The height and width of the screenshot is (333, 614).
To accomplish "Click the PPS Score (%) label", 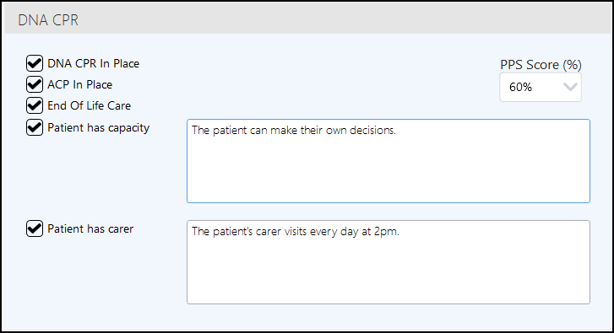I will pyautogui.click(x=541, y=64).
